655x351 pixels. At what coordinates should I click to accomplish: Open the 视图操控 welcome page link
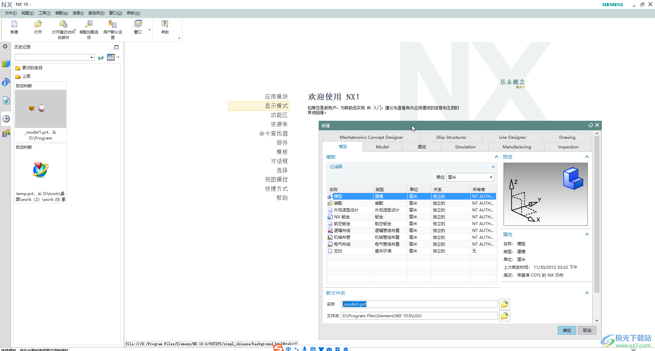click(276, 179)
